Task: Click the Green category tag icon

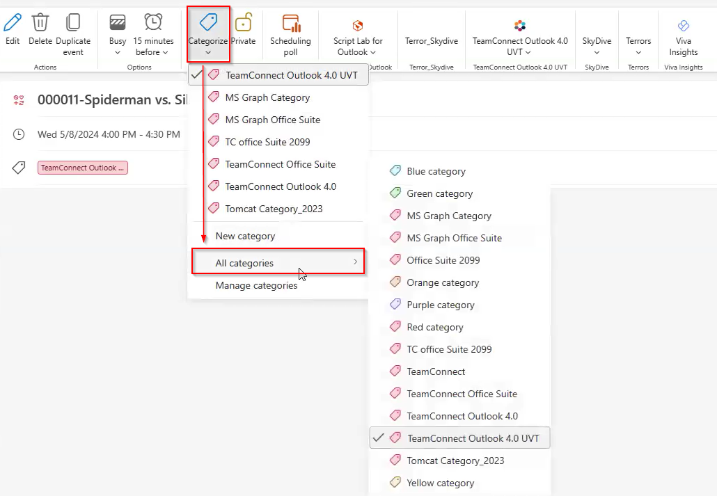Action: tap(395, 193)
